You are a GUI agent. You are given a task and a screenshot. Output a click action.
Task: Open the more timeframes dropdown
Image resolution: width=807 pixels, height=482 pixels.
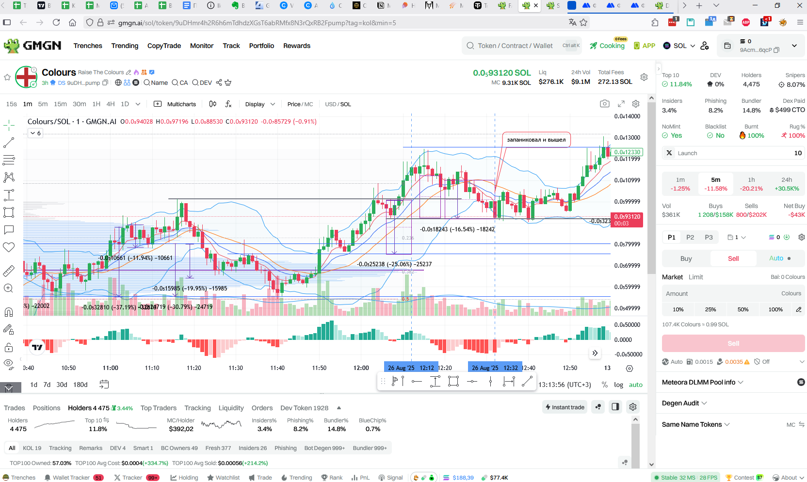138,104
